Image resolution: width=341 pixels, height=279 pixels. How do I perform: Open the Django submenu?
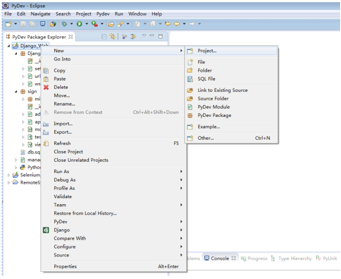coord(113,230)
